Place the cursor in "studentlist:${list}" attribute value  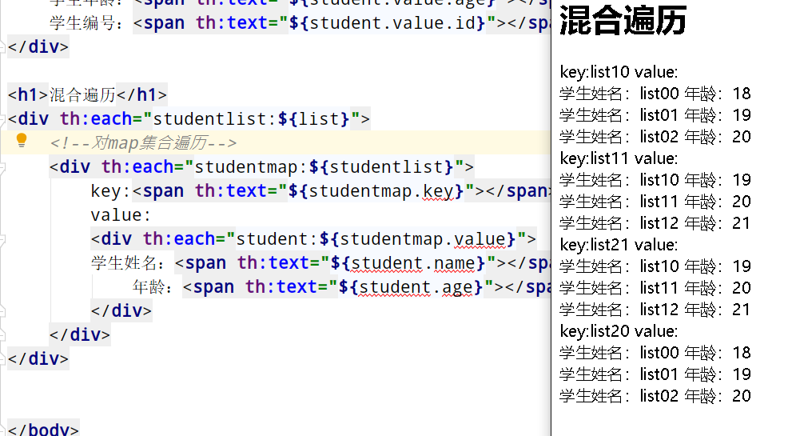coord(251,119)
